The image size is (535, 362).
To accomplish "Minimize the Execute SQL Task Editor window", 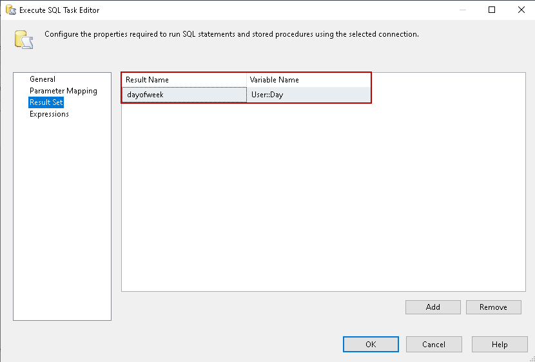I will (462, 10).
